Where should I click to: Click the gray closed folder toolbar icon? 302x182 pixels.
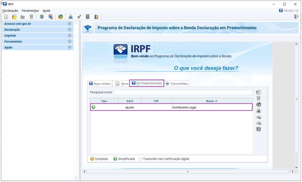tap(23, 17)
